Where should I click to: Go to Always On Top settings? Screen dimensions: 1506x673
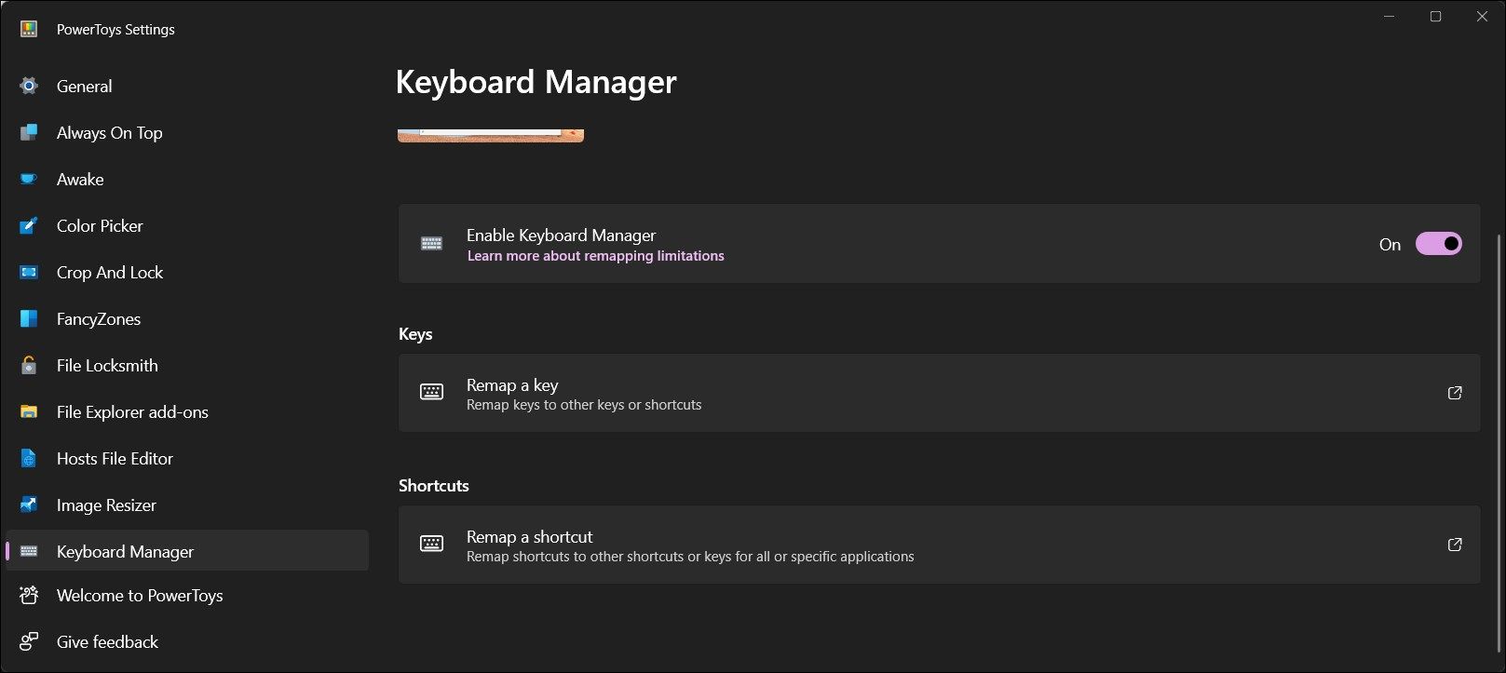pos(186,132)
